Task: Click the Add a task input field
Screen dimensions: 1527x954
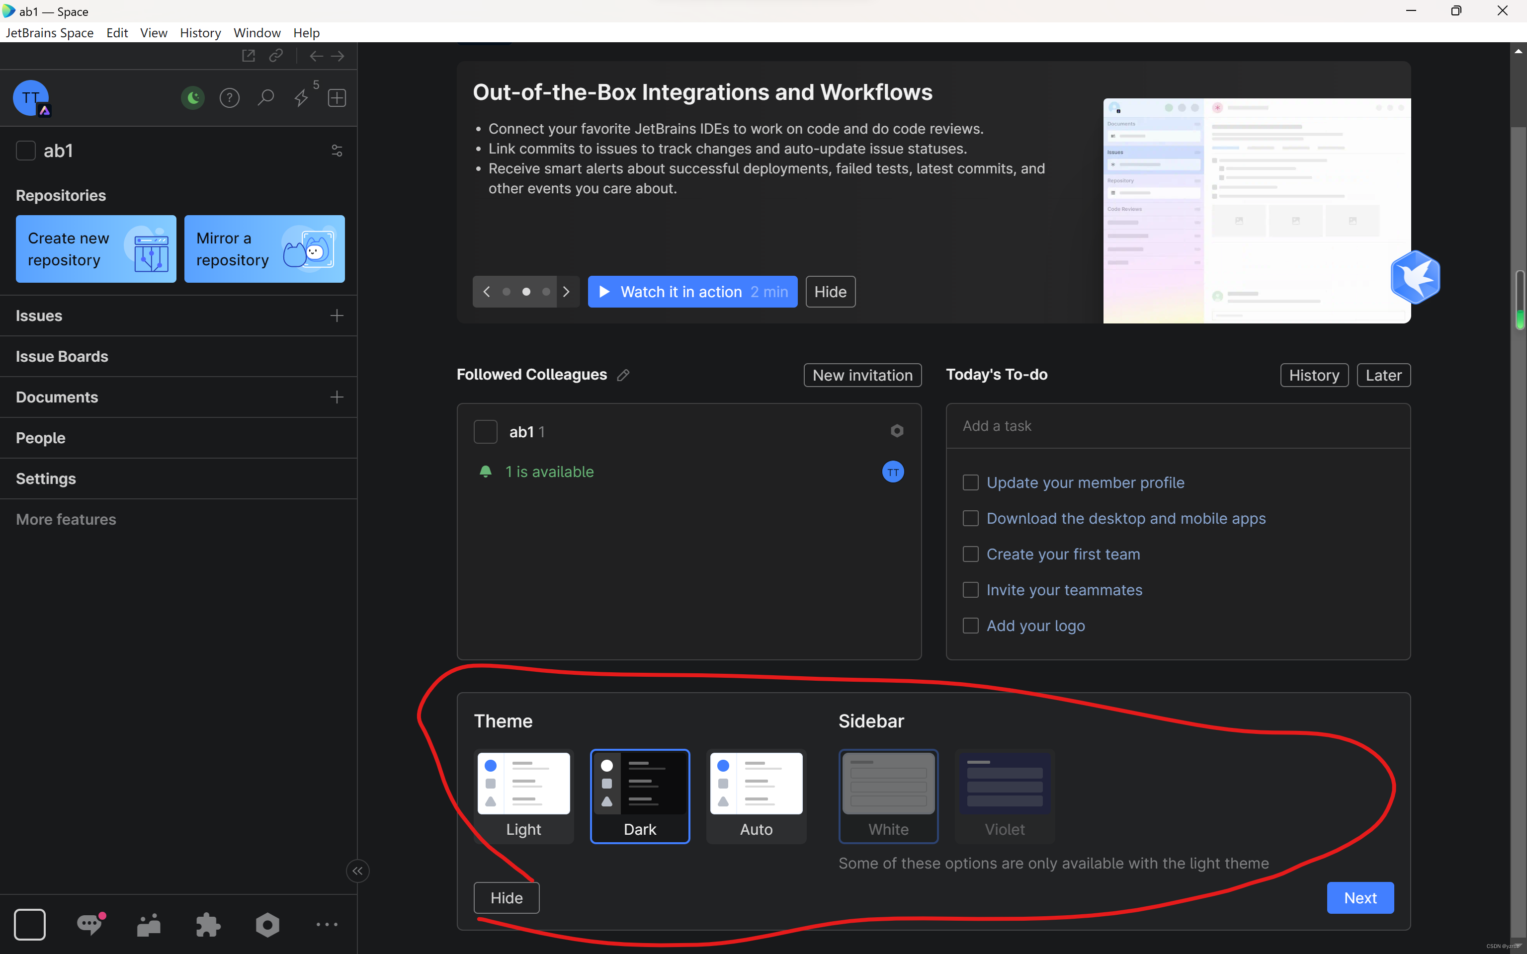Action: pos(1178,426)
